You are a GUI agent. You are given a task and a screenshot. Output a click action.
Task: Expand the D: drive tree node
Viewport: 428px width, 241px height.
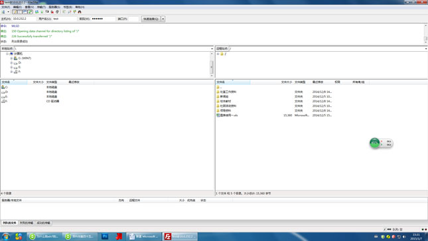(11, 63)
